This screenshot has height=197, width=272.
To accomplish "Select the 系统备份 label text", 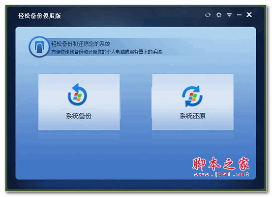I will (x=79, y=116).
